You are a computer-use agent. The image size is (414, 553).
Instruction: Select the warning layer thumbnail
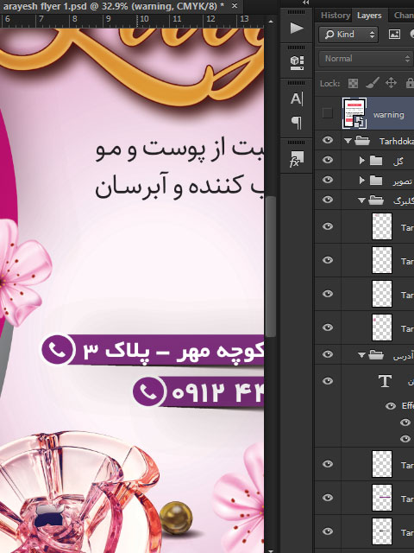pyautogui.click(x=354, y=113)
